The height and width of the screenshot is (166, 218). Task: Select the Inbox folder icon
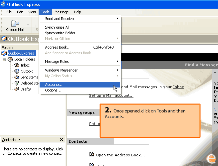(17, 65)
